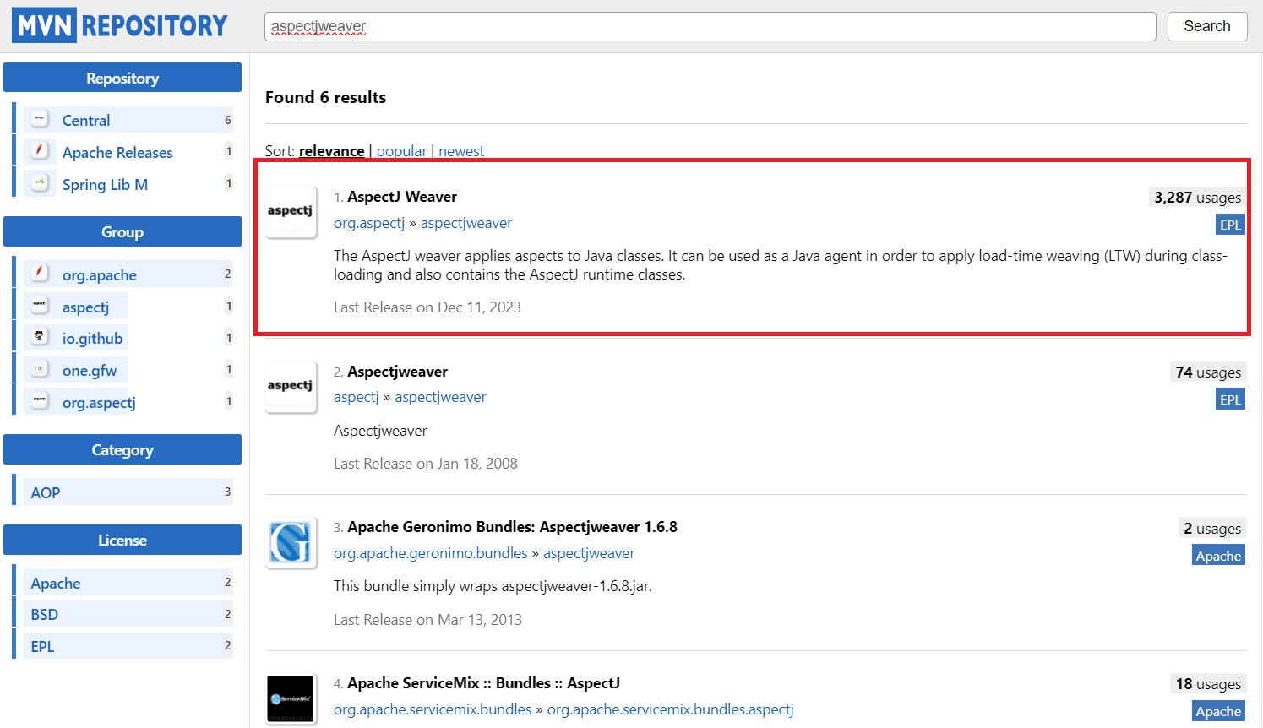The width and height of the screenshot is (1263, 728).
Task: Open the License section header
Action: pyautogui.click(x=122, y=540)
